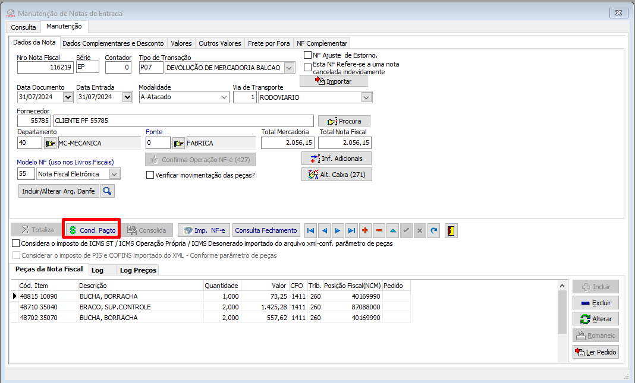The image size is (635, 383).
Task: Click scroll up arrow in parts grid
Action: (x=562, y=286)
